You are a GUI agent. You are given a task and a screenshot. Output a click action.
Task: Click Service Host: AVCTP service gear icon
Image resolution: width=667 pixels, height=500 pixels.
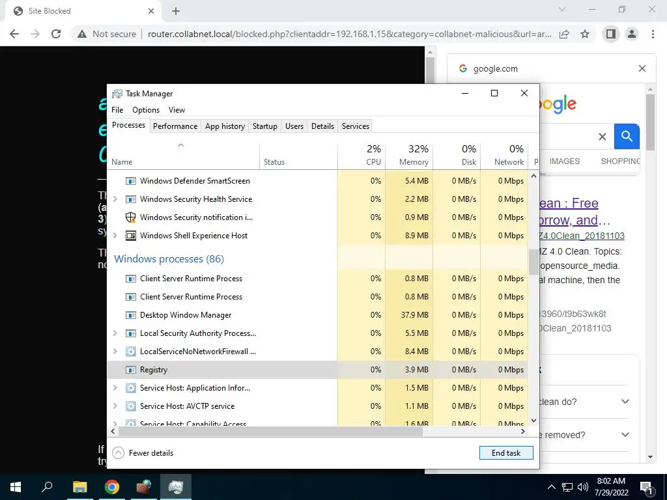pyautogui.click(x=130, y=406)
